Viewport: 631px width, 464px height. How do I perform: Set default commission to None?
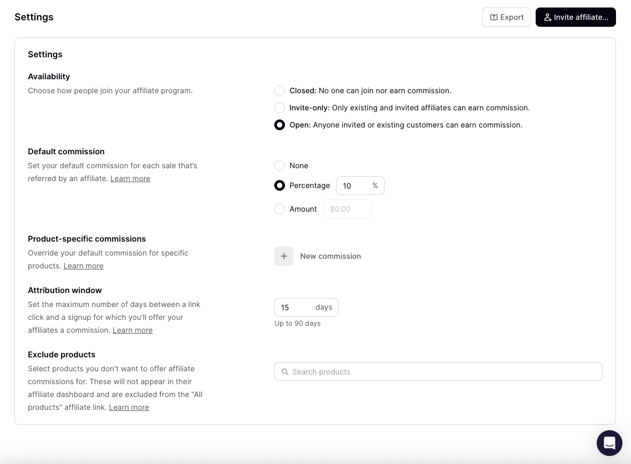point(280,166)
